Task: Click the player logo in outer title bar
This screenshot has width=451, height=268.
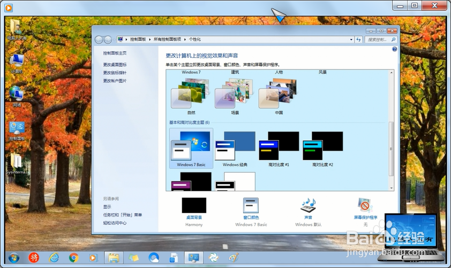Action: point(9,7)
